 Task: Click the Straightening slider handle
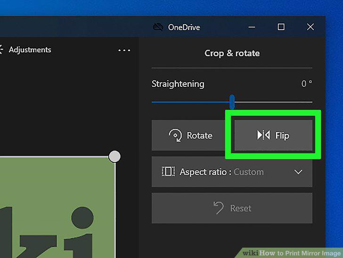tap(232, 102)
